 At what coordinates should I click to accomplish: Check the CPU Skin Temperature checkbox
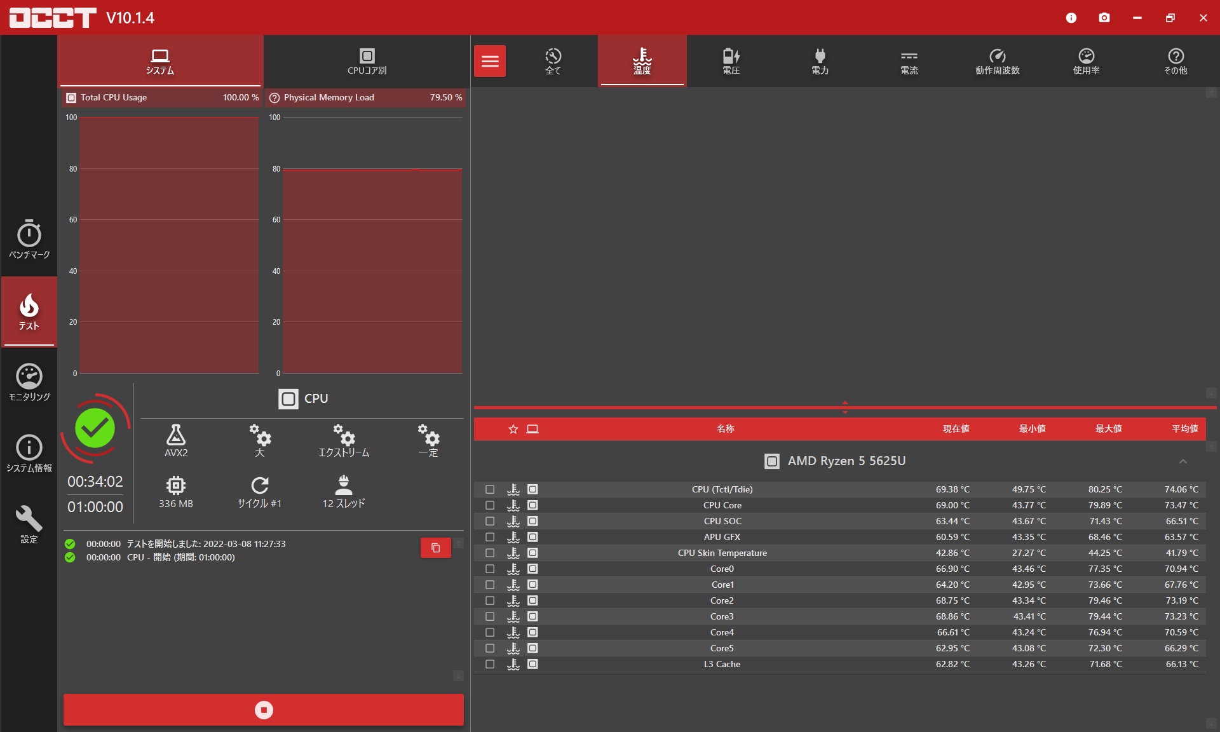(x=490, y=553)
